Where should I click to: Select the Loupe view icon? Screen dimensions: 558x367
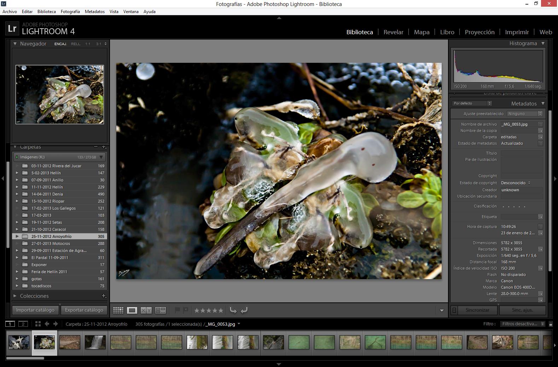(132, 310)
